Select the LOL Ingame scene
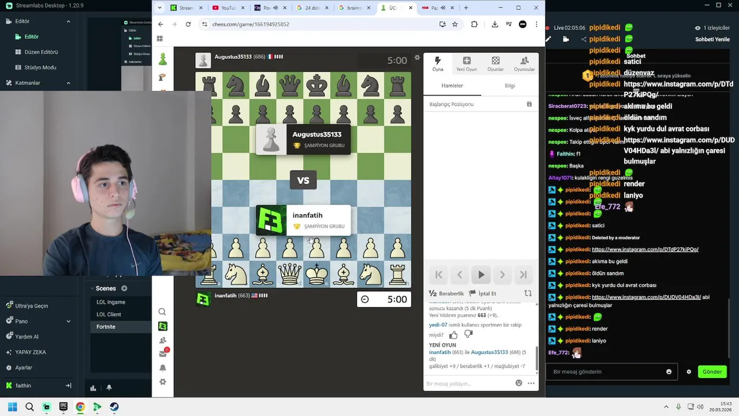 click(111, 302)
